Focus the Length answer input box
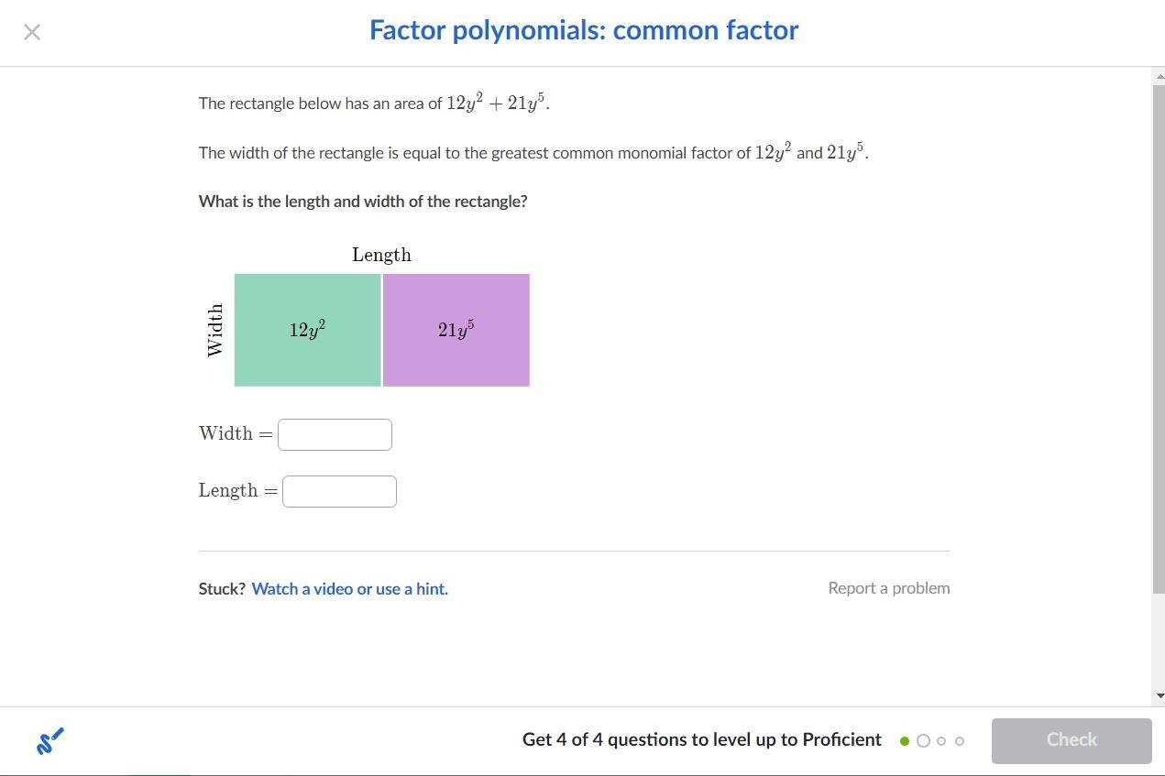The width and height of the screenshot is (1165, 776). tap(339, 491)
